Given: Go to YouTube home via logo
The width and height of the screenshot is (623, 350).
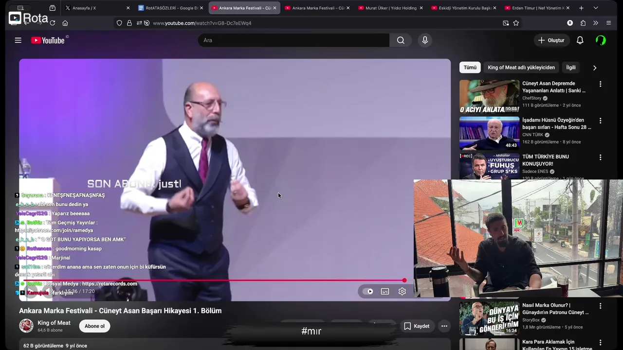Looking at the screenshot, I should 48,40.
